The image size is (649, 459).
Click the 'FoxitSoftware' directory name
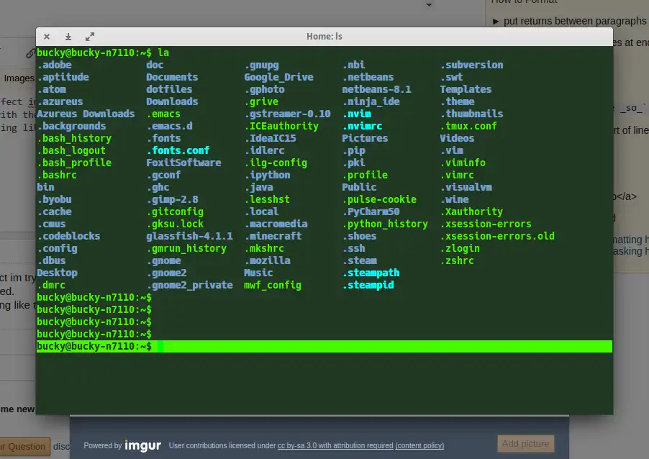click(x=183, y=163)
